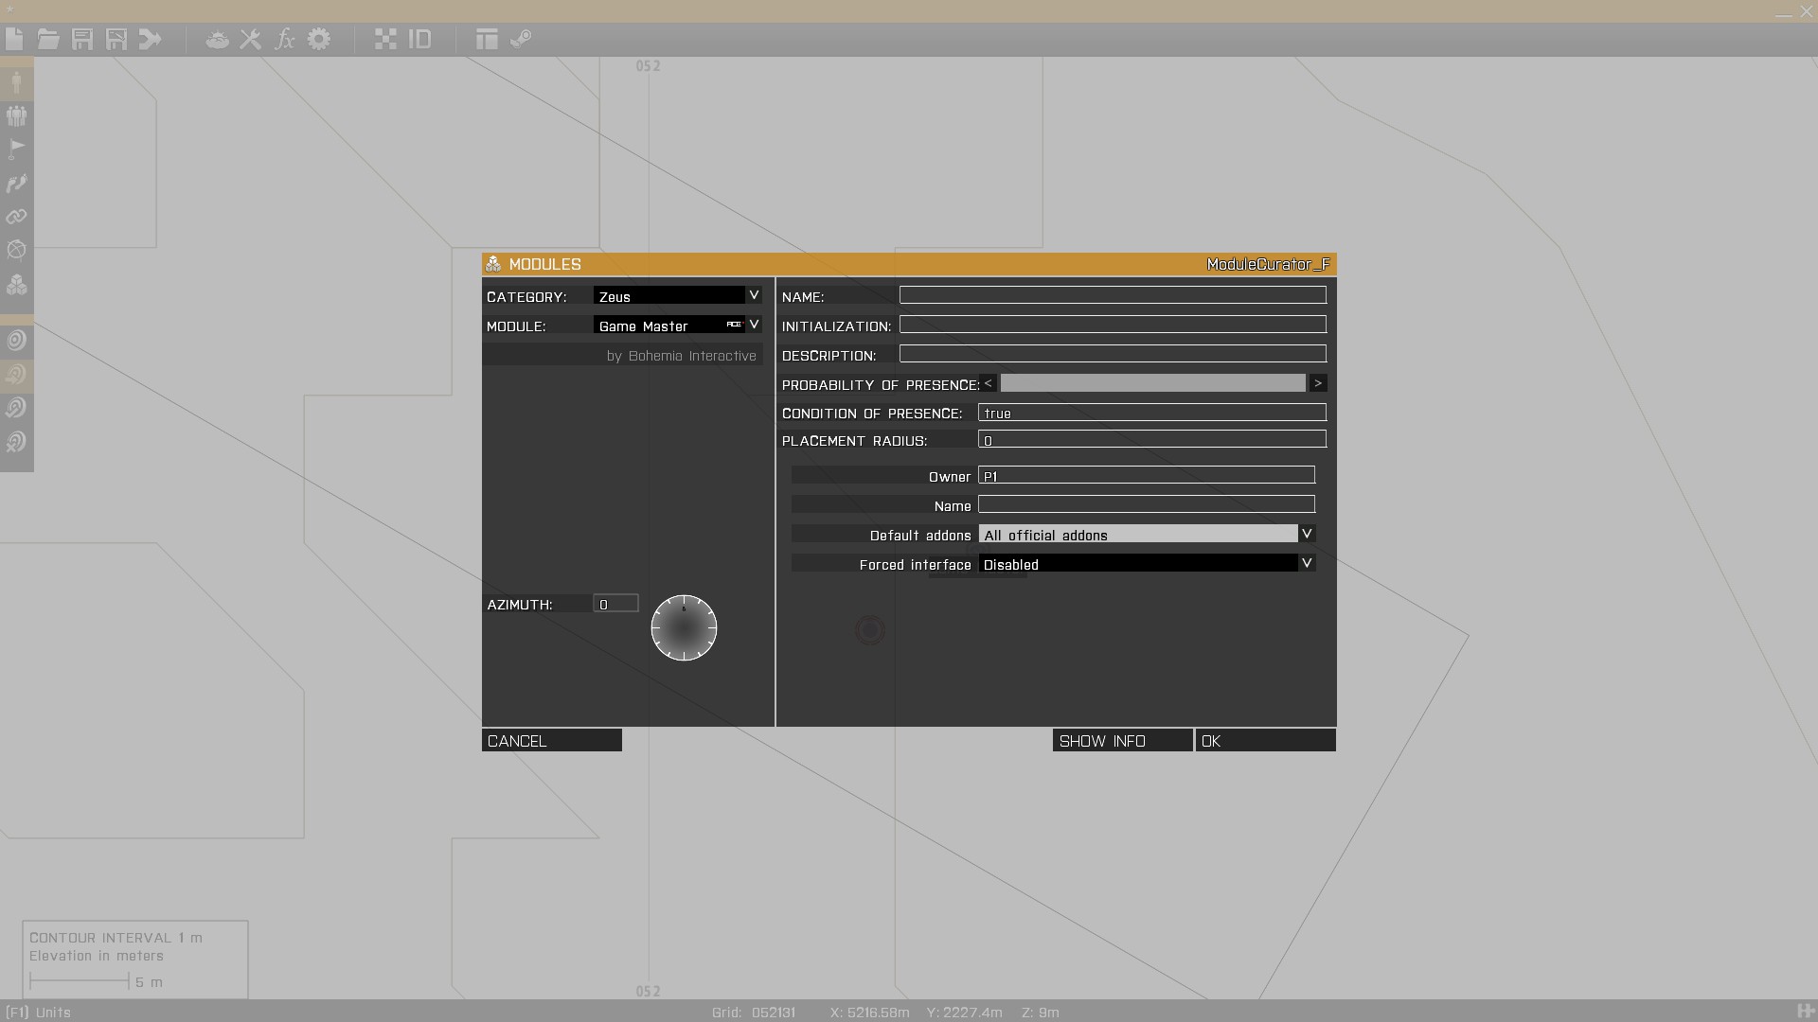The height and width of the screenshot is (1022, 1818).
Task: Click the Probability of Presence slider
Action: (1152, 383)
